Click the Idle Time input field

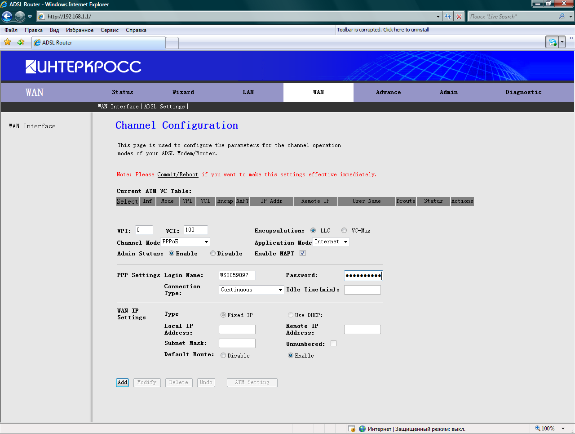(x=363, y=290)
